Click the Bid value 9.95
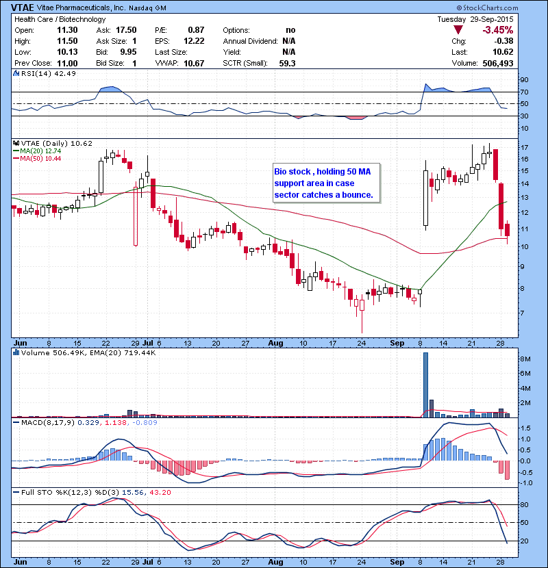Viewport: 548px width, 568px height. 128,52
